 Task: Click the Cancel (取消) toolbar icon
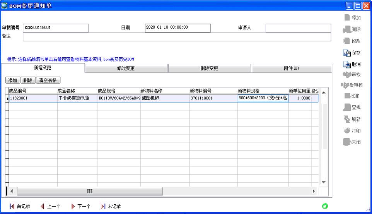click(347, 64)
